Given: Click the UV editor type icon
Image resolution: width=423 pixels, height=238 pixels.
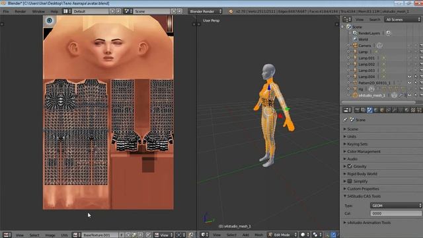Looking at the screenshot, I should (x=7, y=235).
